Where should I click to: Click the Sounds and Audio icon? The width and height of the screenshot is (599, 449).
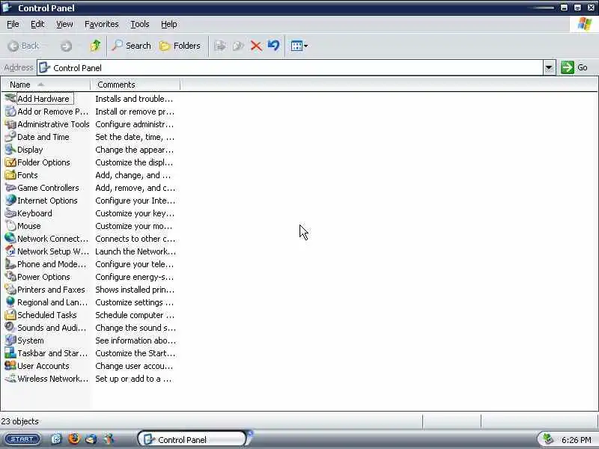point(10,328)
